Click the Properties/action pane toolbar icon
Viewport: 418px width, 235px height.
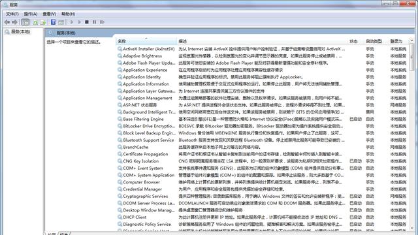click(x=61, y=22)
